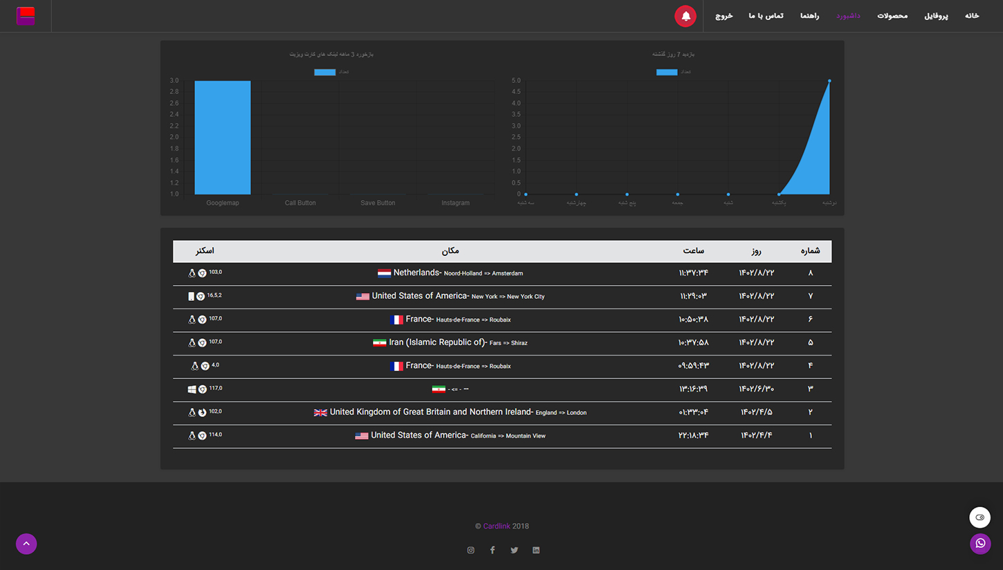1003x570 pixels.
Task: Click the purple scroll-to-top arrow button
Action: [x=26, y=544]
